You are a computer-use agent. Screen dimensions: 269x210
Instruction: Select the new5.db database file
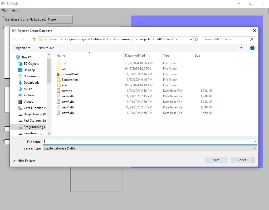click(x=68, y=113)
